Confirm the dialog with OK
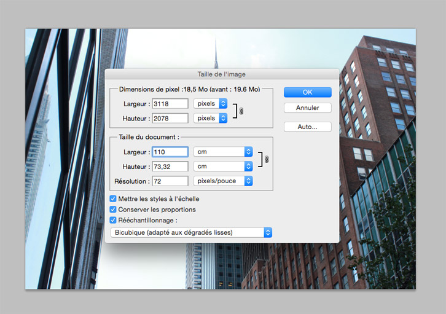 (x=307, y=92)
